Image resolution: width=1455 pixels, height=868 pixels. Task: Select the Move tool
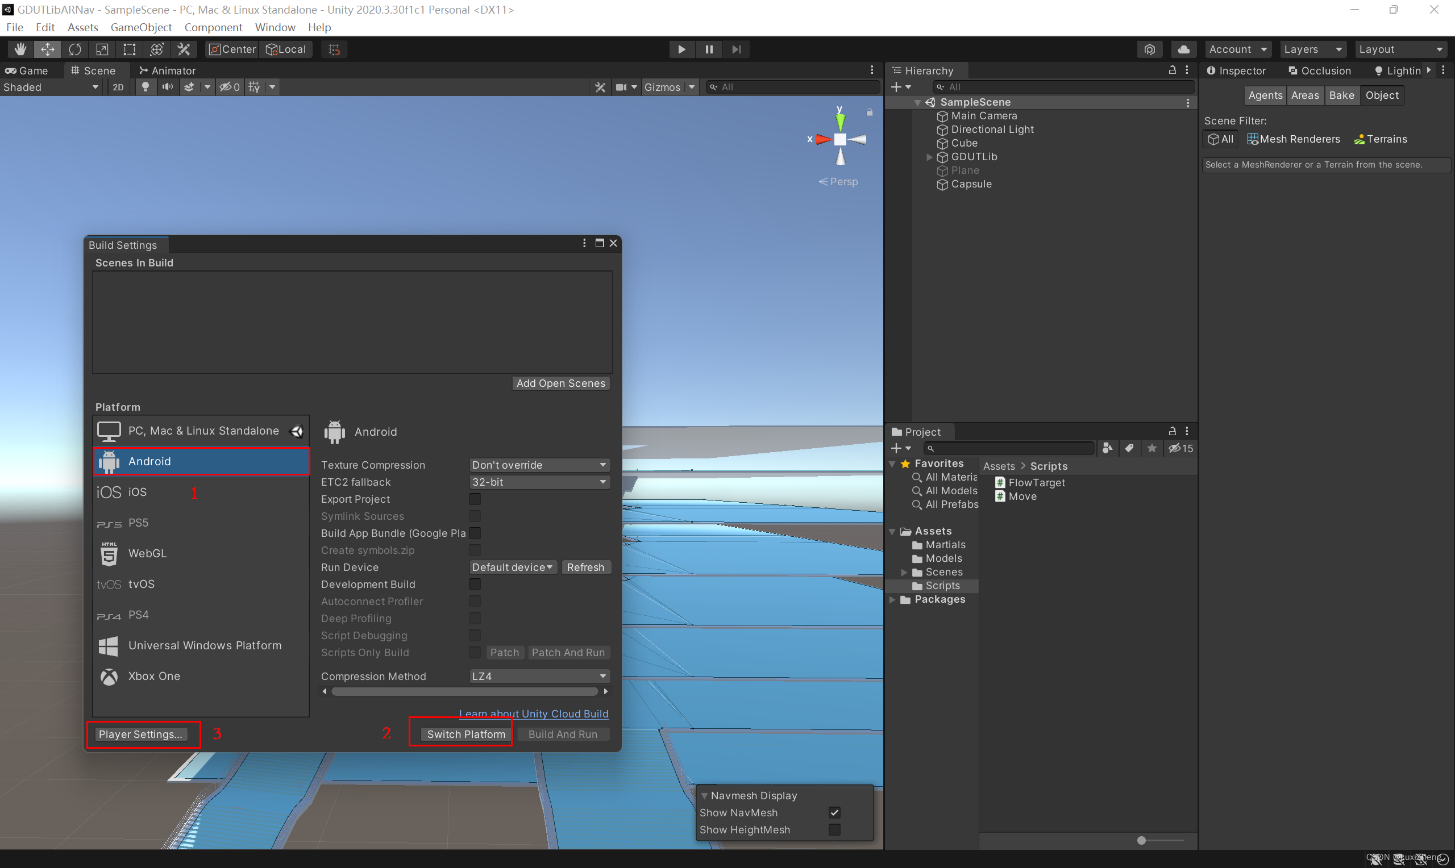pyautogui.click(x=47, y=49)
